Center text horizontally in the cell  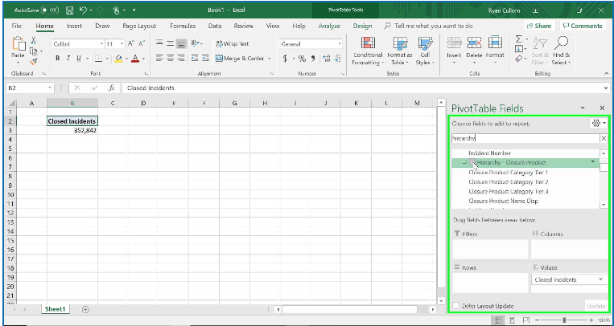coord(171,58)
